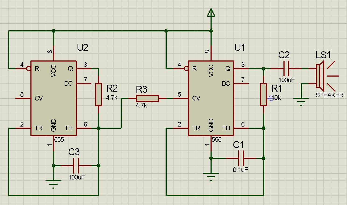The width and height of the screenshot is (347, 205).
Task: Click U1's TH pin 6 line
Action: point(241,128)
